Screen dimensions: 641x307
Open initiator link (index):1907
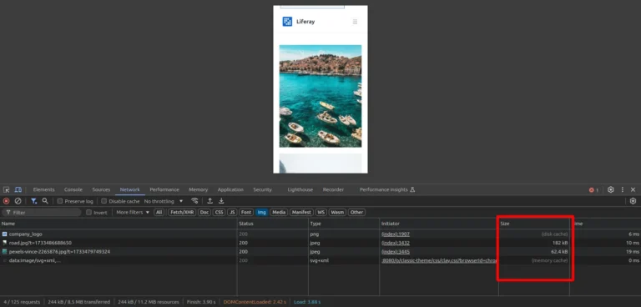click(x=396, y=234)
